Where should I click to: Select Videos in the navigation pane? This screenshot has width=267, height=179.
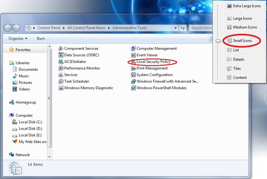(x=21, y=89)
